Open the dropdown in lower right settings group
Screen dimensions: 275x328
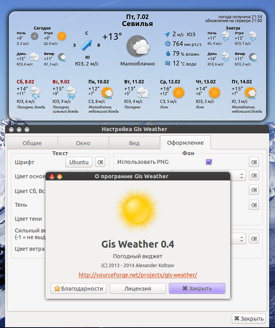click(238, 238)
